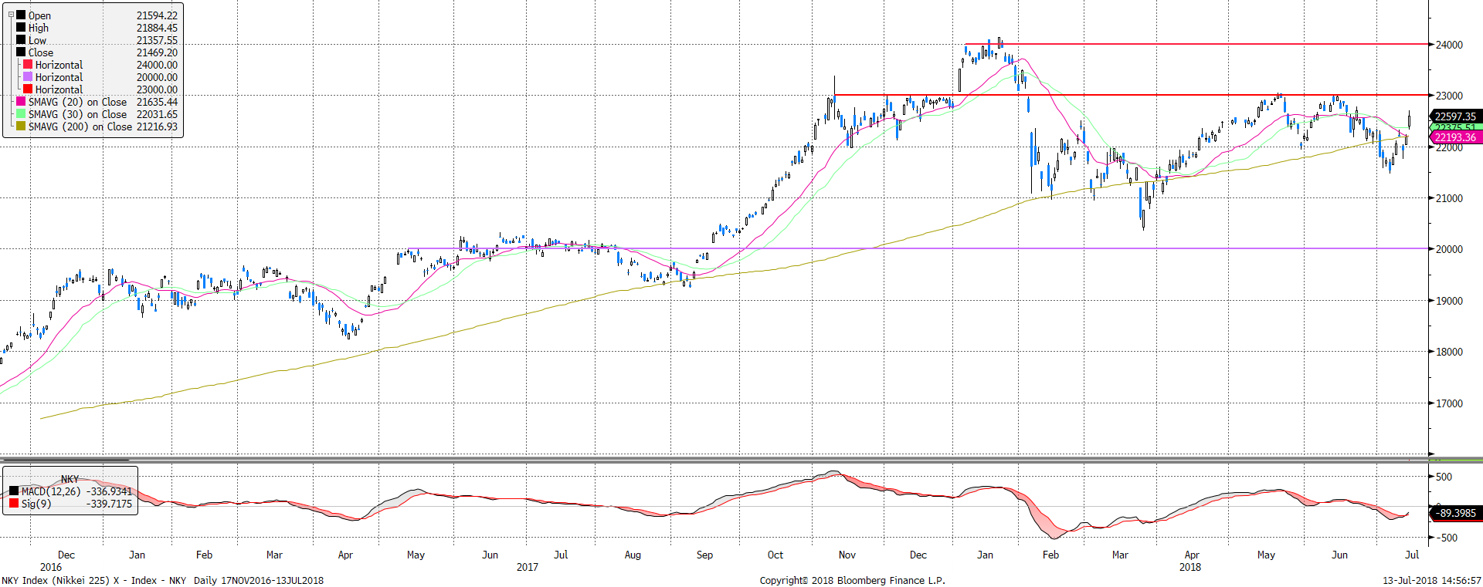This screenshot has width=1483, height=587.
Task: Select the red horizontal line at 23000
Action: [1132, 95]
